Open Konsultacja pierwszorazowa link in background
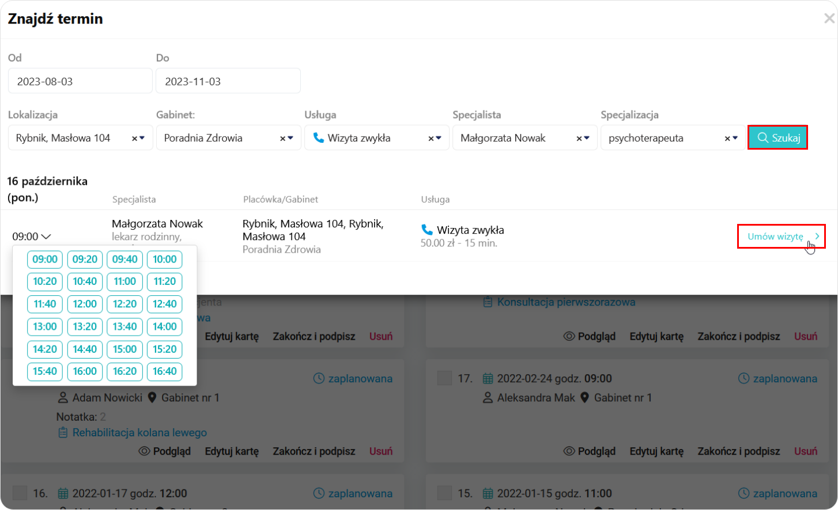 coord(566,302)
